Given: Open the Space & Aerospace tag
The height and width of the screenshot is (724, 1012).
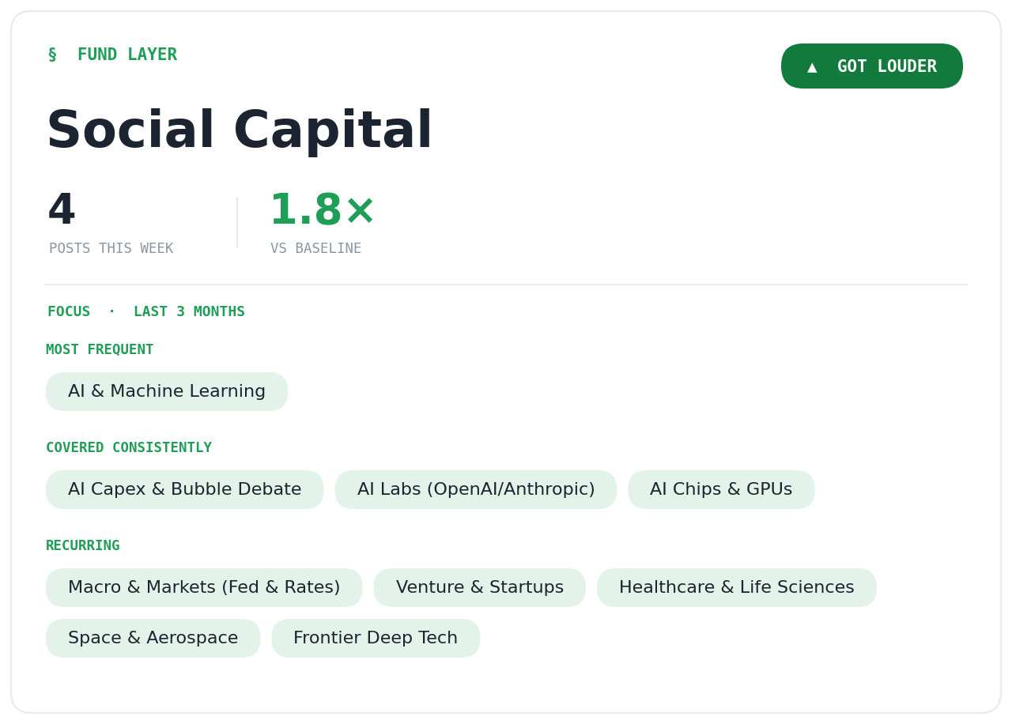Looking at the screenshot, I should pyautogui.click(x=153, y=639).
